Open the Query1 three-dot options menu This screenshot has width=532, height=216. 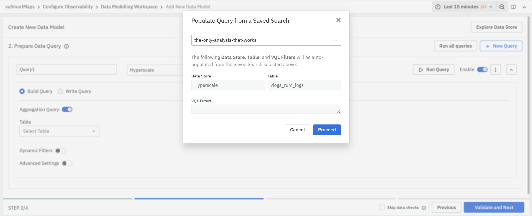[x=495, y=70]
